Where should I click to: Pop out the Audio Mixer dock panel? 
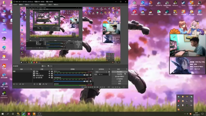(92, 69)
